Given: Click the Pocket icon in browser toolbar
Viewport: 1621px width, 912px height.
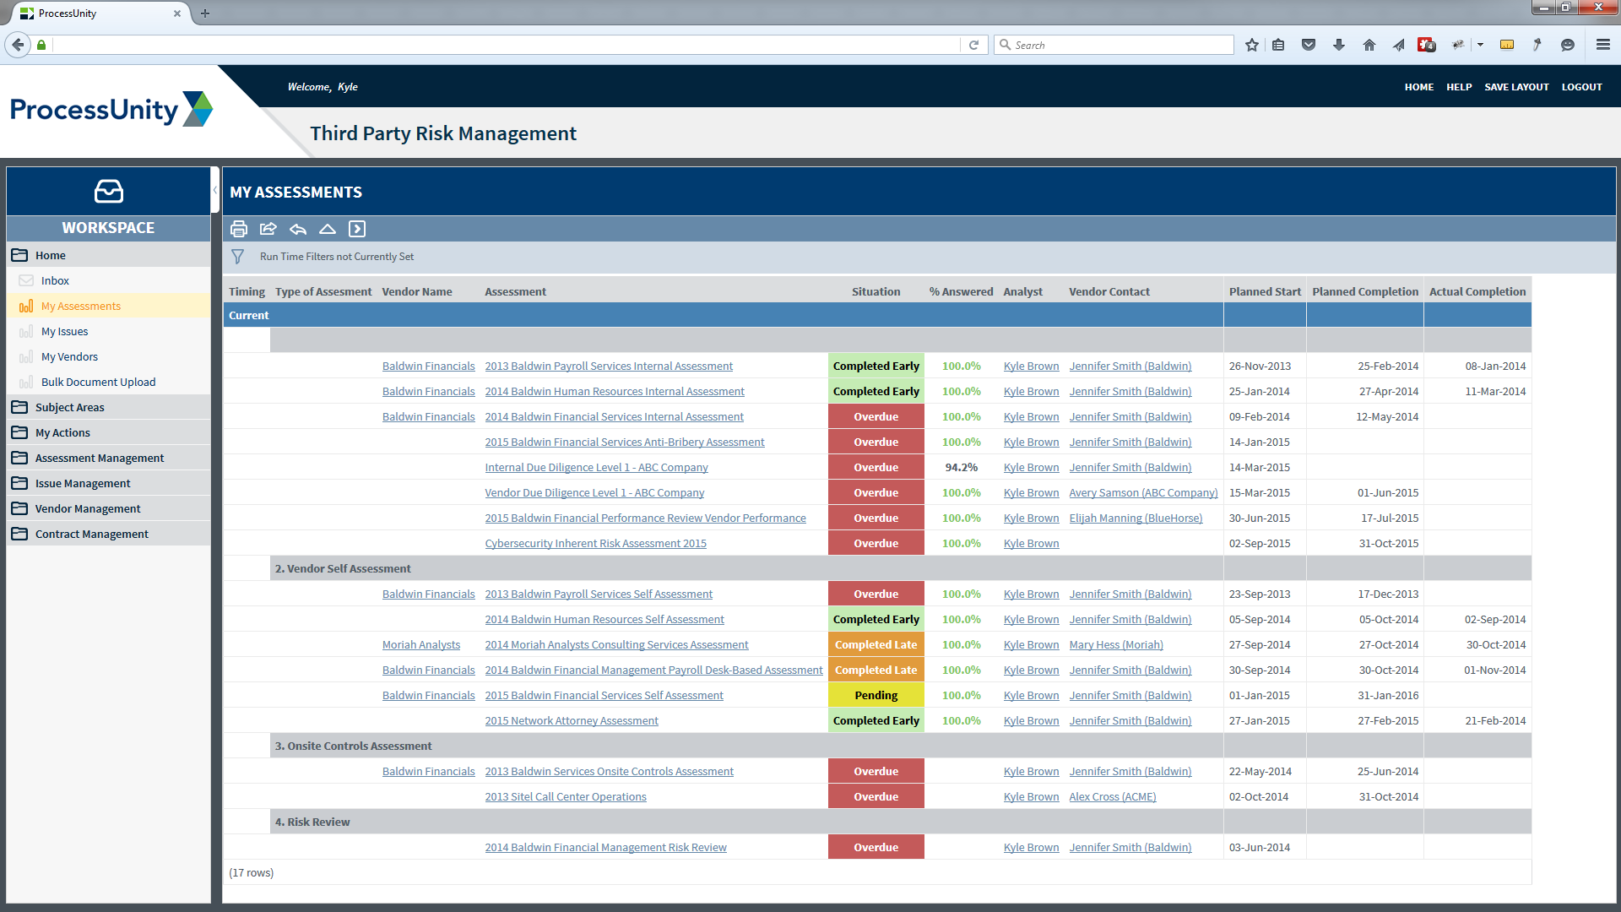Looking at the screenshot, I should [x=1309, y=45].
